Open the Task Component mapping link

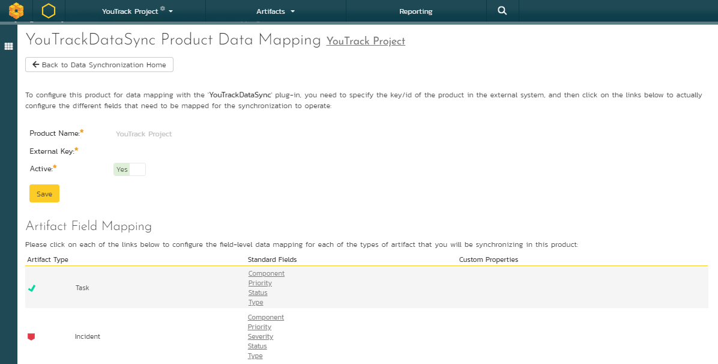tap(267, 273)
